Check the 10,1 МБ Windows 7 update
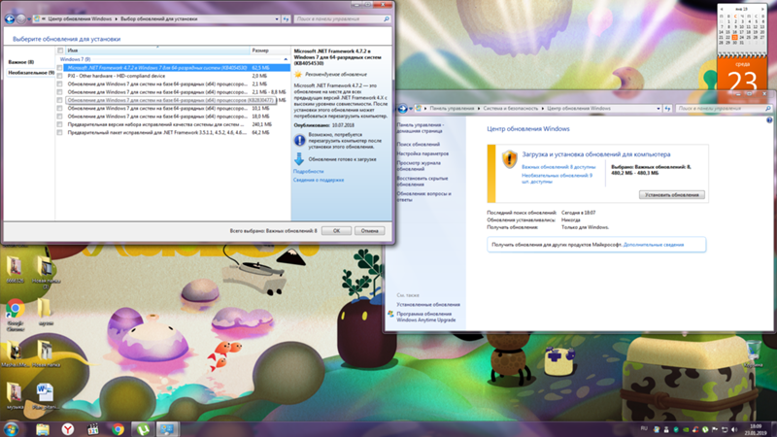Screen dimensions: 777x437 click(60, 108)
